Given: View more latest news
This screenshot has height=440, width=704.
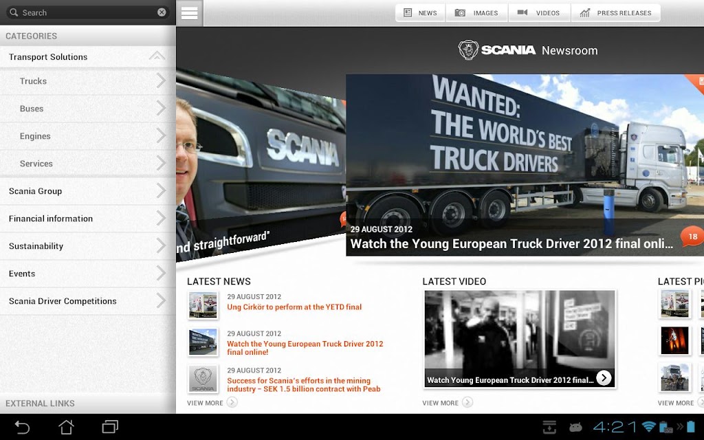Looking at the screenshot, I should 212,403.
